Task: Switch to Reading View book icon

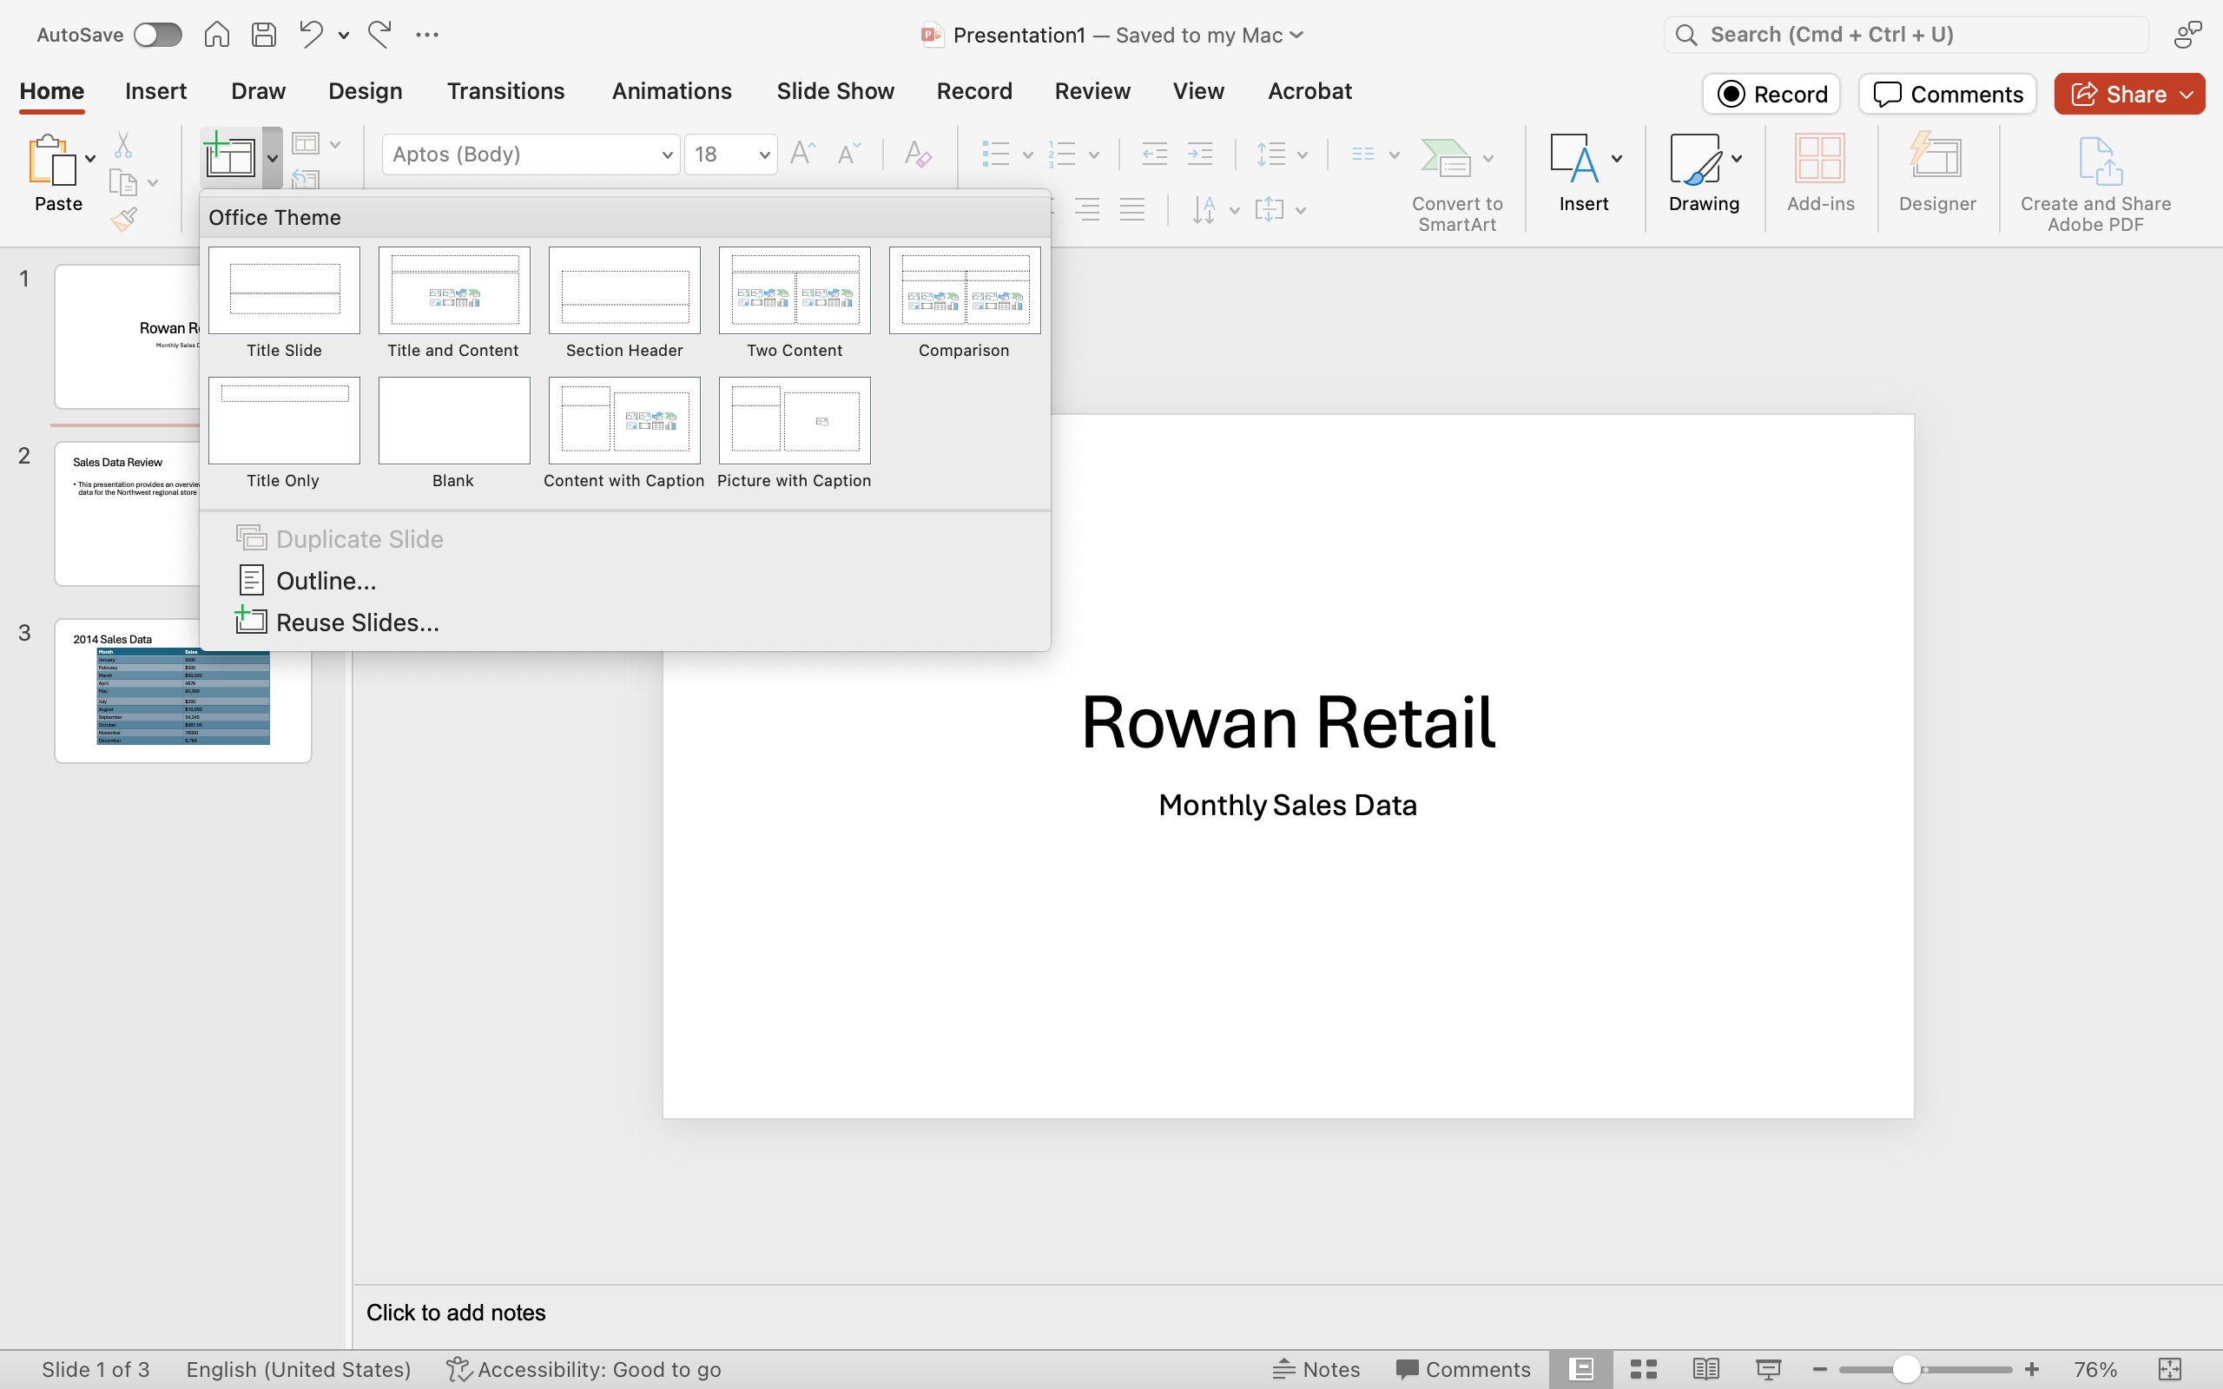Action: point(1705,1369)
